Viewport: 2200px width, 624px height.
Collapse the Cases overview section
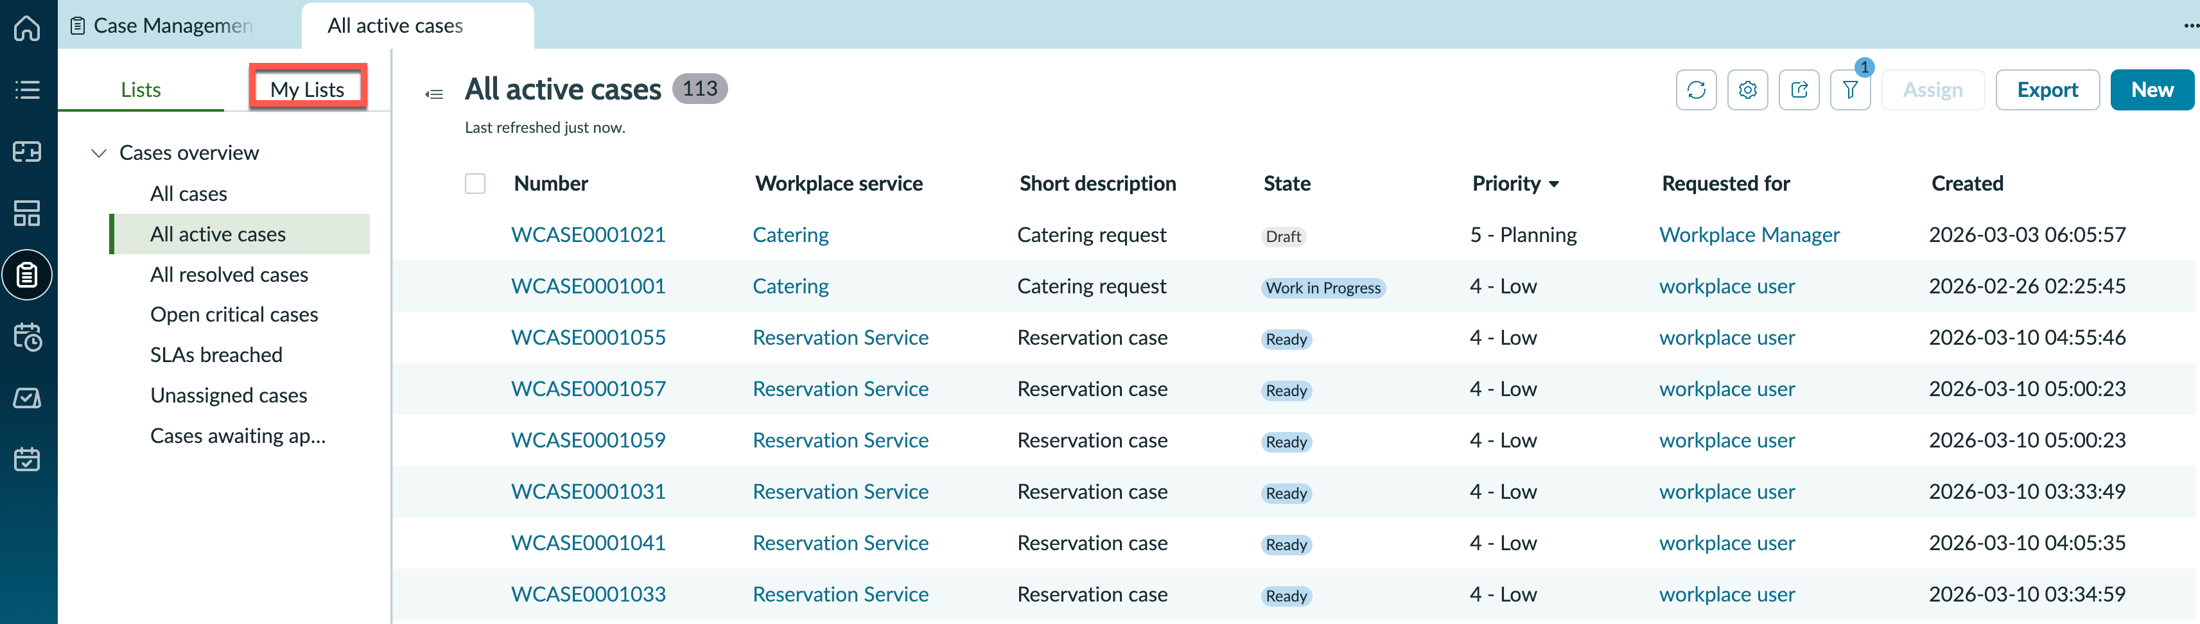tap(99, 153)
